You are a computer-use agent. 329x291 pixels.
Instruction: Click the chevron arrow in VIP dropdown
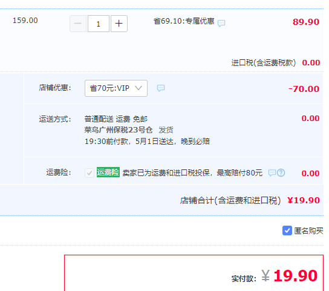pos(138,88)
